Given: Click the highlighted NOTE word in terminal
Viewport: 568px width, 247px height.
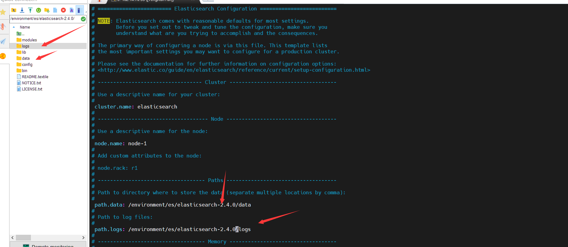Looking at the screenshot, I should (104, 21).
